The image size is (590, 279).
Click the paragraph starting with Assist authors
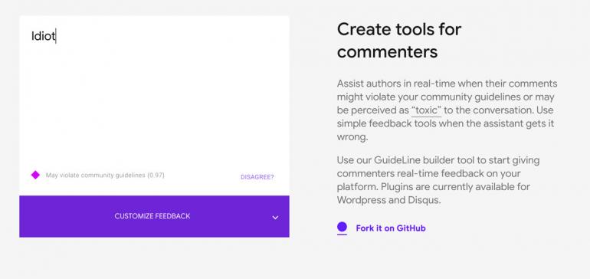(447, 110)
